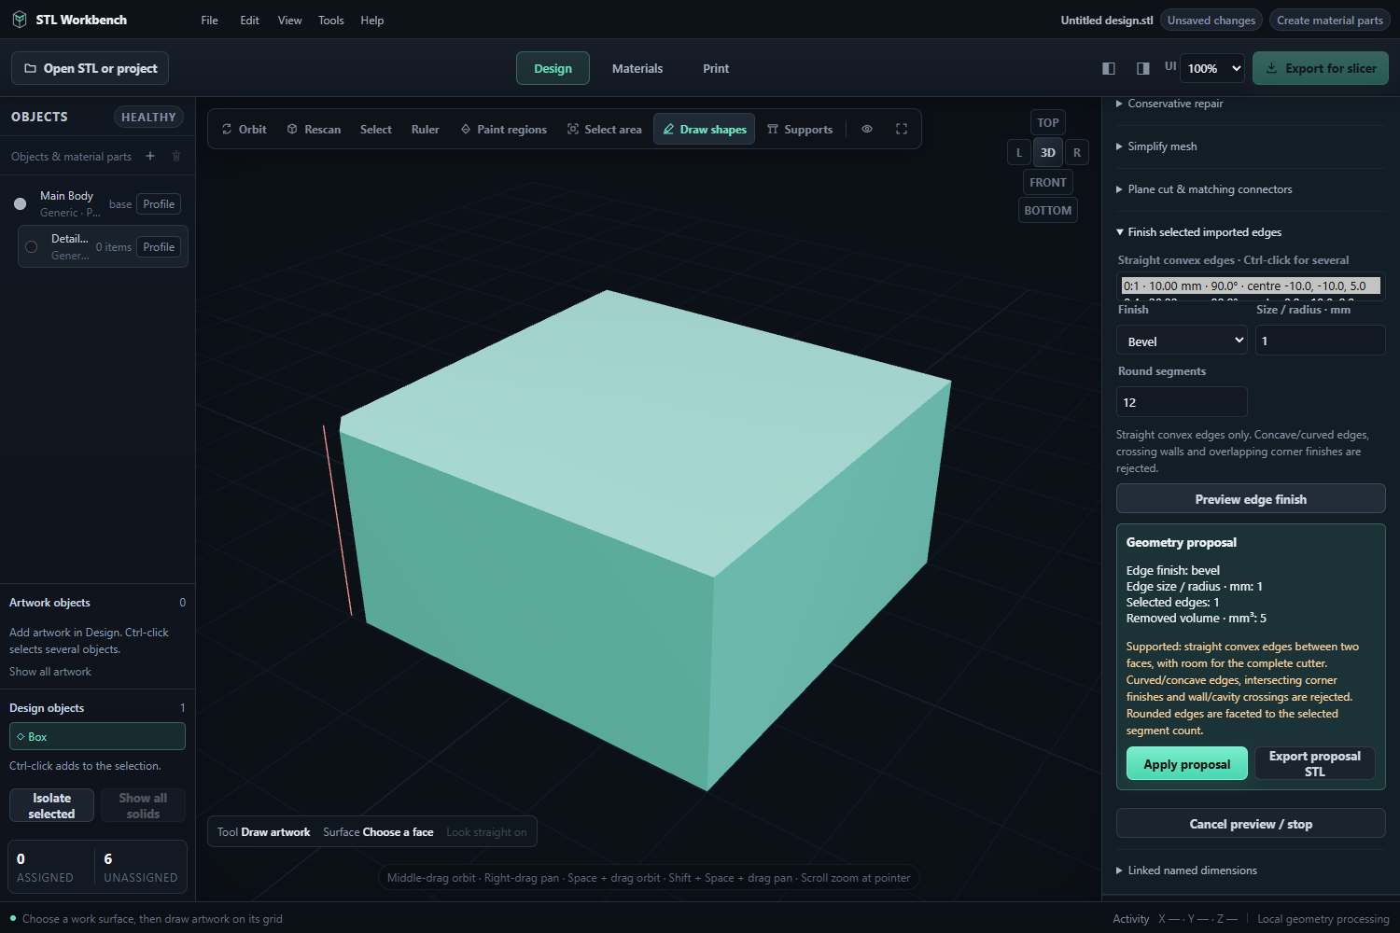The image size is (1400, 933).
Task: Click the Look straight on button
Action: pyautogui.click(x=486, y=832)
